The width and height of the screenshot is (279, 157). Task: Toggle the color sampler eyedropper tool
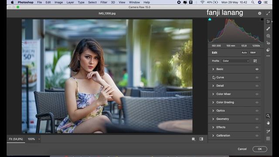pos(268,131)
